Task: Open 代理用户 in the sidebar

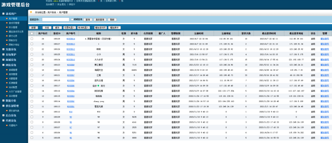Action: [x=13, y=126]
